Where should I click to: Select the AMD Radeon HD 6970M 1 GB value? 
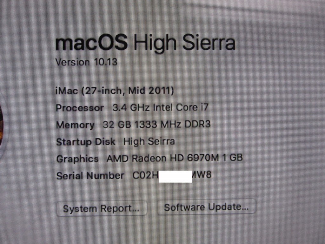(x=175, y=158)
